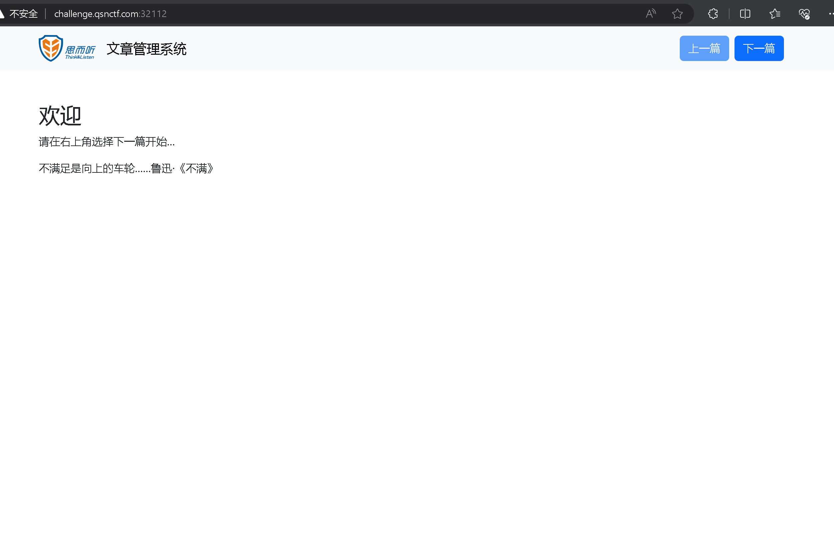Open the favorites list icon
The image size is (834, 540).
point(775,14)
